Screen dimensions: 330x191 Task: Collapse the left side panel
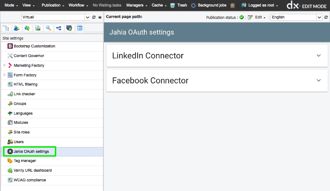100,17
